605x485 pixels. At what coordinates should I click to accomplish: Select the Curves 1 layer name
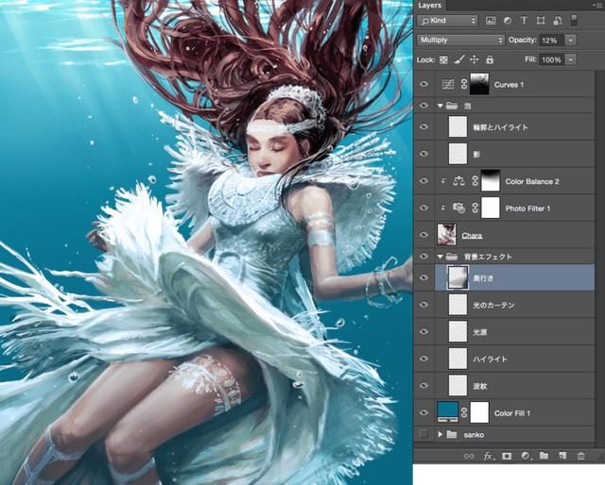tap(509, 85)
